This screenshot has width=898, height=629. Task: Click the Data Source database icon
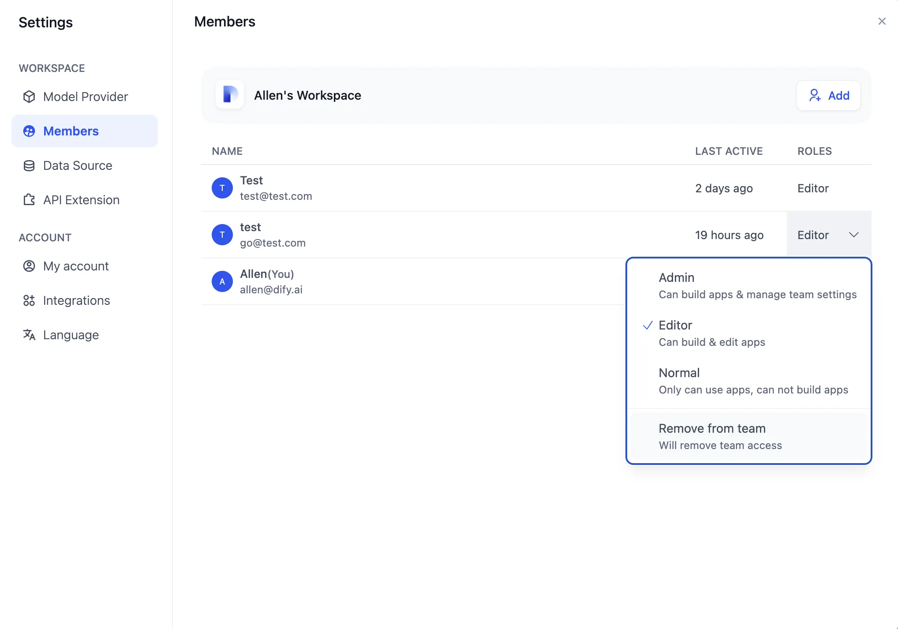pyautogui.click(x=29, y=165)
